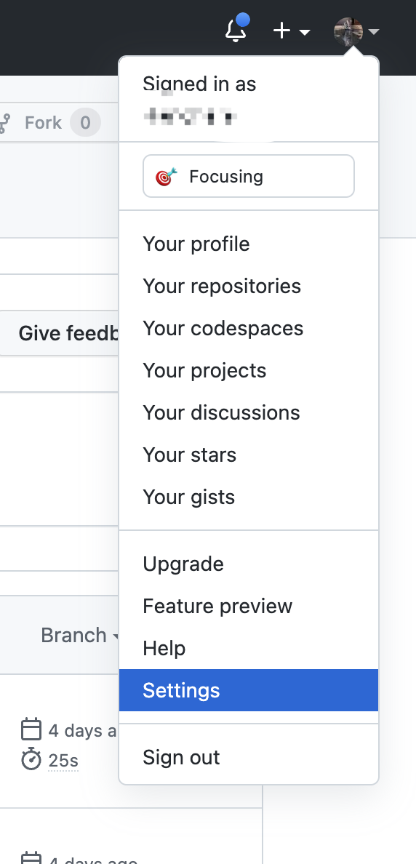416x864 pixels.
Task: Click the target emoji in Focusing status
Action: point(166,176)
